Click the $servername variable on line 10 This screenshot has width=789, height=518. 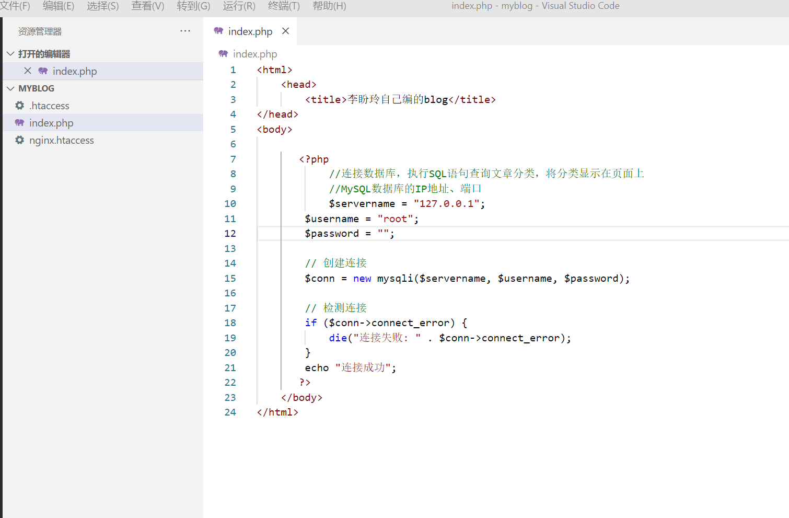point(362,203)
